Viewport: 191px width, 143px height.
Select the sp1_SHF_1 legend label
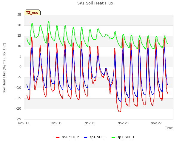tap(98, 137)
